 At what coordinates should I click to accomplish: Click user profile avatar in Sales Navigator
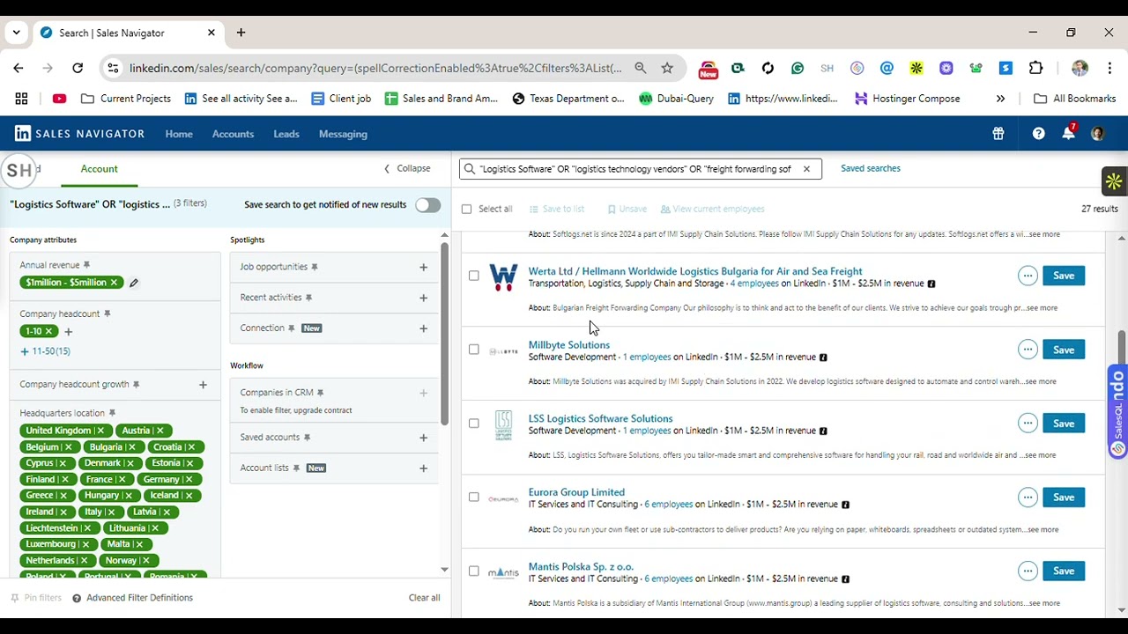(1097, 134)
